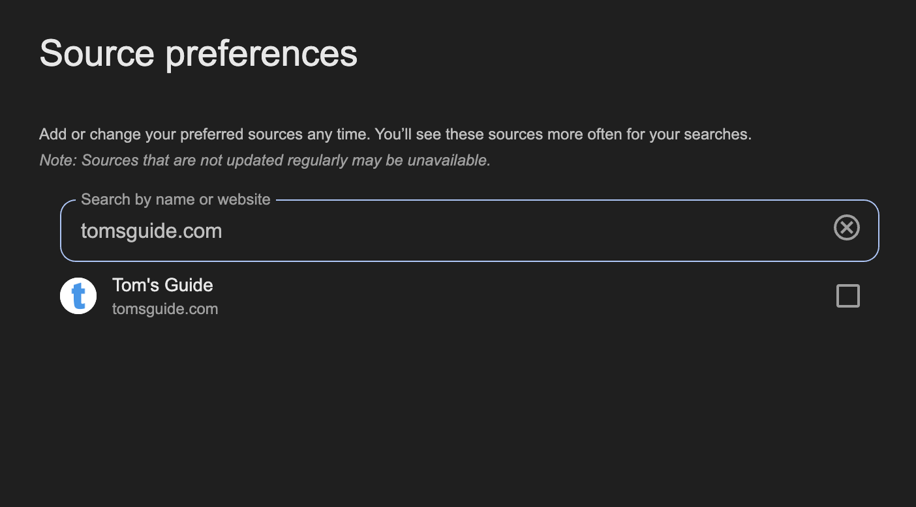Check the Tom's Guide source checkbox

847,296
